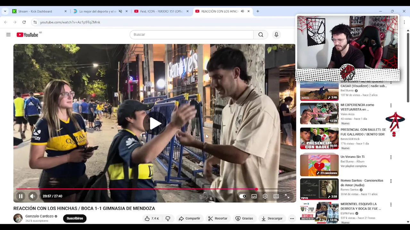The width and height of the screenshot is (410, 230).
Task: Open Gonzalo Cardozo channel avatar
Action: [x=18, y=218]
